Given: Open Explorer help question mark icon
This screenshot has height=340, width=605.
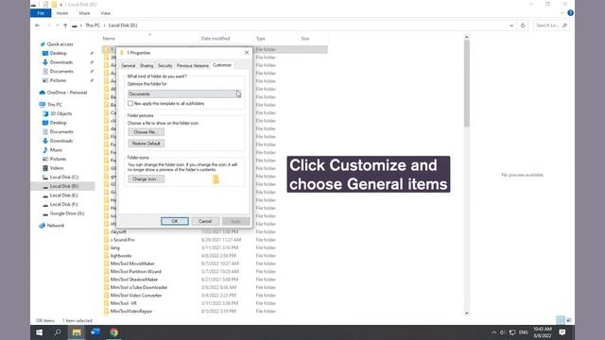Looking at the screenshot, I should [570, 13].
